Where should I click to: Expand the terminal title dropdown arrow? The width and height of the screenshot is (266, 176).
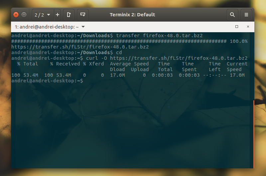click(x=83, y=27)
